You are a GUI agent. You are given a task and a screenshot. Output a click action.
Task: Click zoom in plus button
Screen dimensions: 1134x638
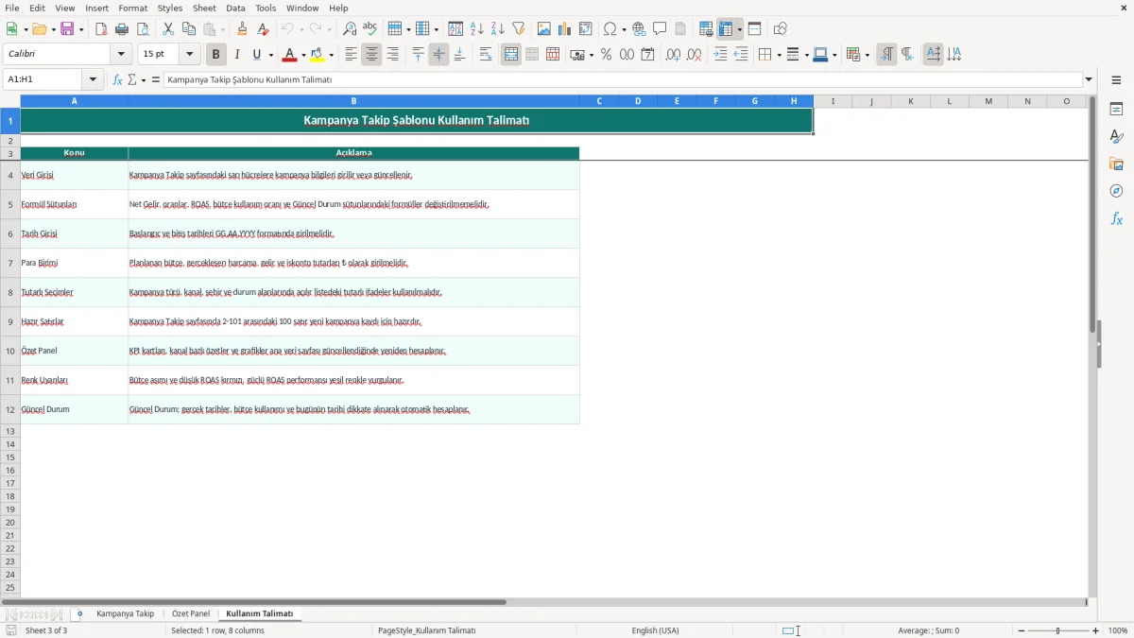pyautogui.click(x=1096, y=630)
